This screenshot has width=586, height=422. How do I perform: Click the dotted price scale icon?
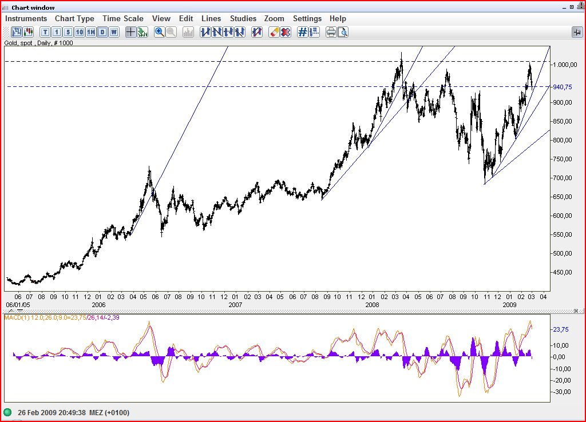point(314,32)
